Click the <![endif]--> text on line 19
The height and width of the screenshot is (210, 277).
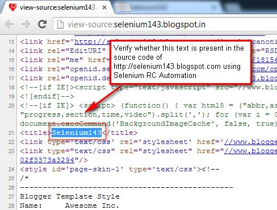coord(47,96)
